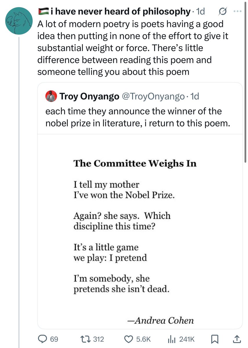This screenshot has height=348, width=248.
Task: Open the teal cat profile avatar
Action: [x=19, y=21]
